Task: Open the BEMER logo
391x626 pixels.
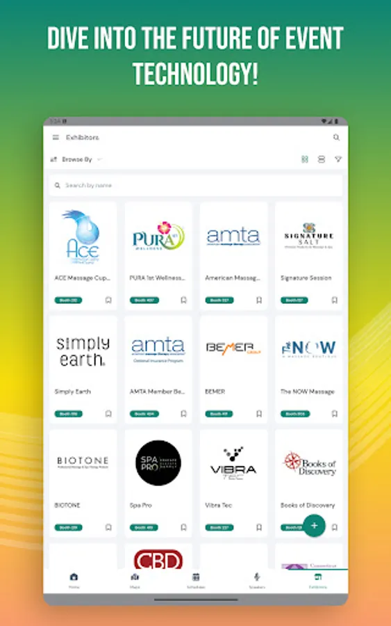Action: [233, 348]
